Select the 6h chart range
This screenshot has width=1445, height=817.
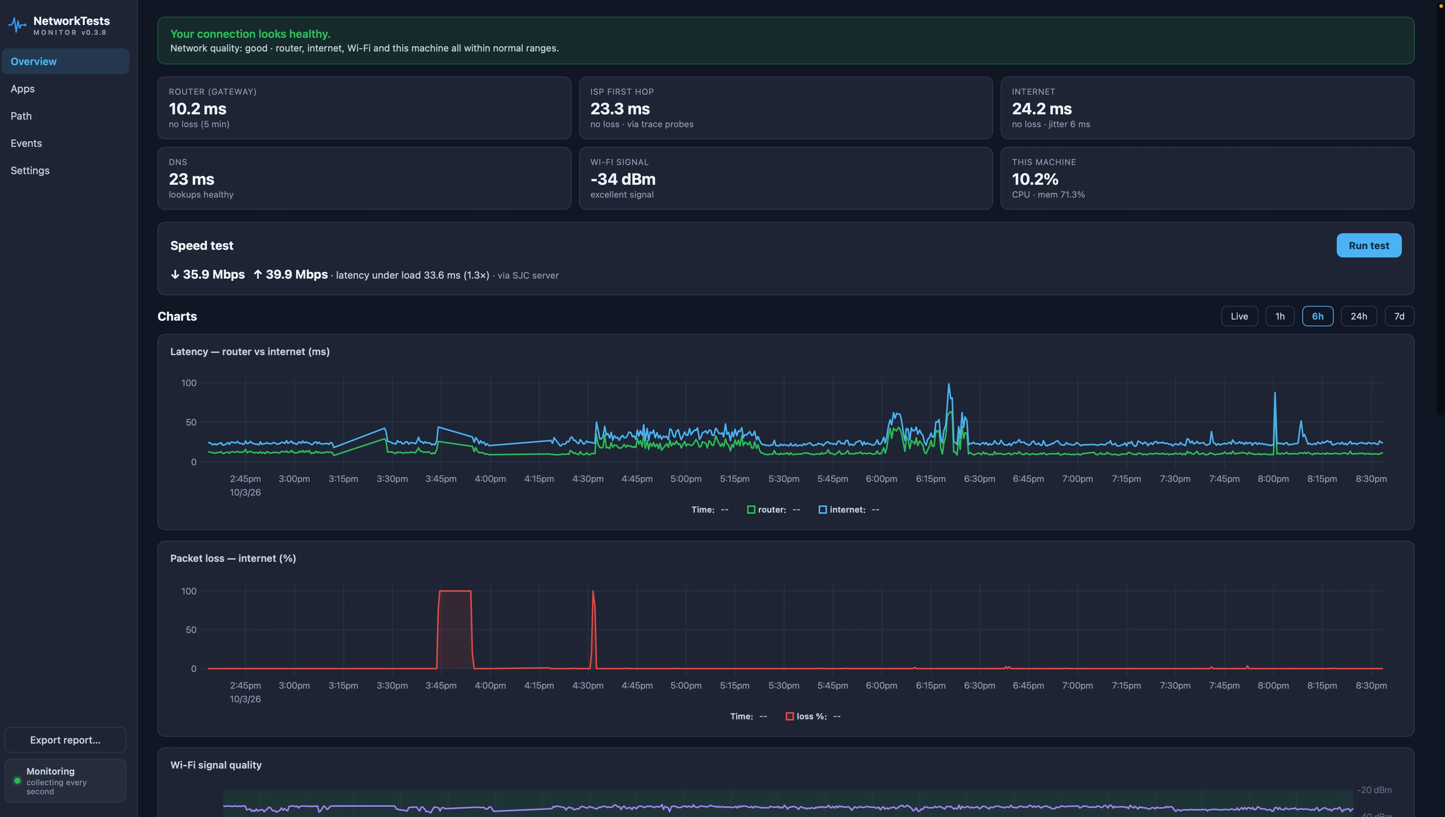click(1317, 316)
